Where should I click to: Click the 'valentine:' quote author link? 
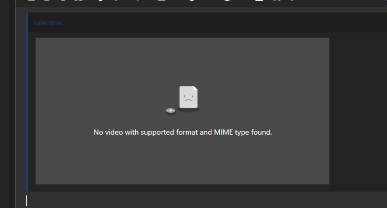48,23
